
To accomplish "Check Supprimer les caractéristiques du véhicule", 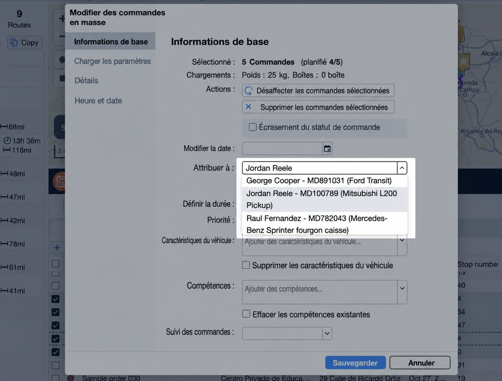I will coord(246,265).
